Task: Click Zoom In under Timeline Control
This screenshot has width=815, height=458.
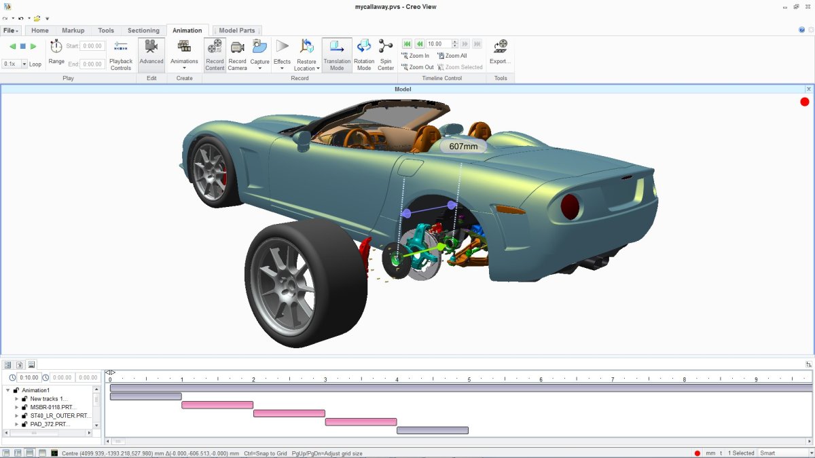Action: (x=415, y=56)
